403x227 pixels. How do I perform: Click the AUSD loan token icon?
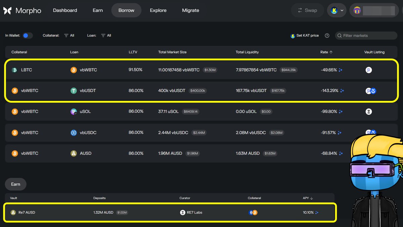pyautogui.click(x=74, y=153)
